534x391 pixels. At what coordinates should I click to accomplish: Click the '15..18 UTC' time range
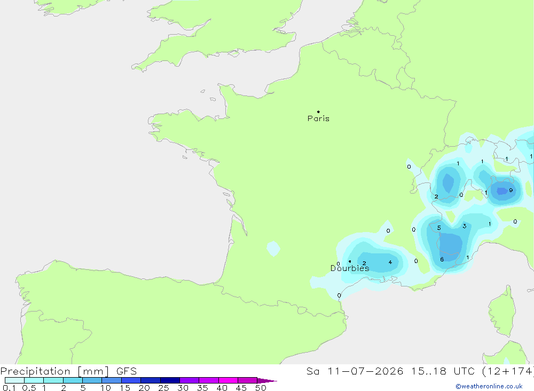pyautogui.click(x=442, y=371)
